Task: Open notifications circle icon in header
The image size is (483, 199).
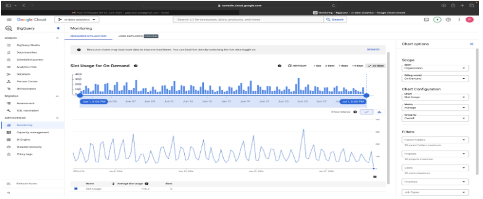Action: 437,20
